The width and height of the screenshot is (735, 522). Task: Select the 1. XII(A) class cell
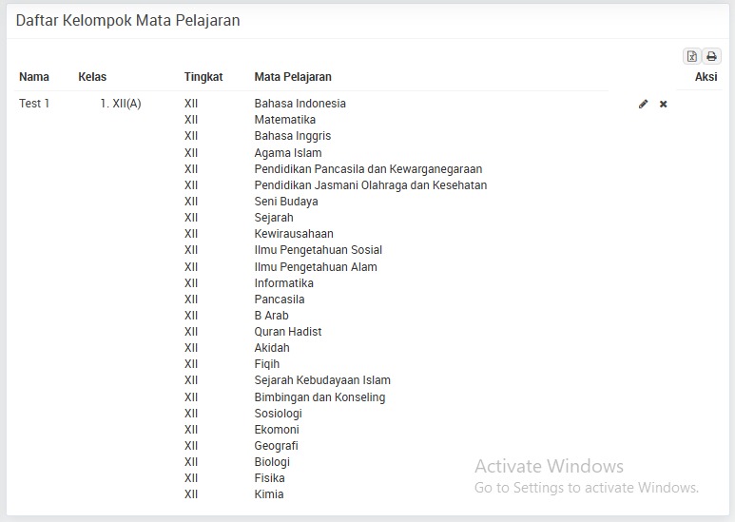pyautogui.click(x=121, y=104)
